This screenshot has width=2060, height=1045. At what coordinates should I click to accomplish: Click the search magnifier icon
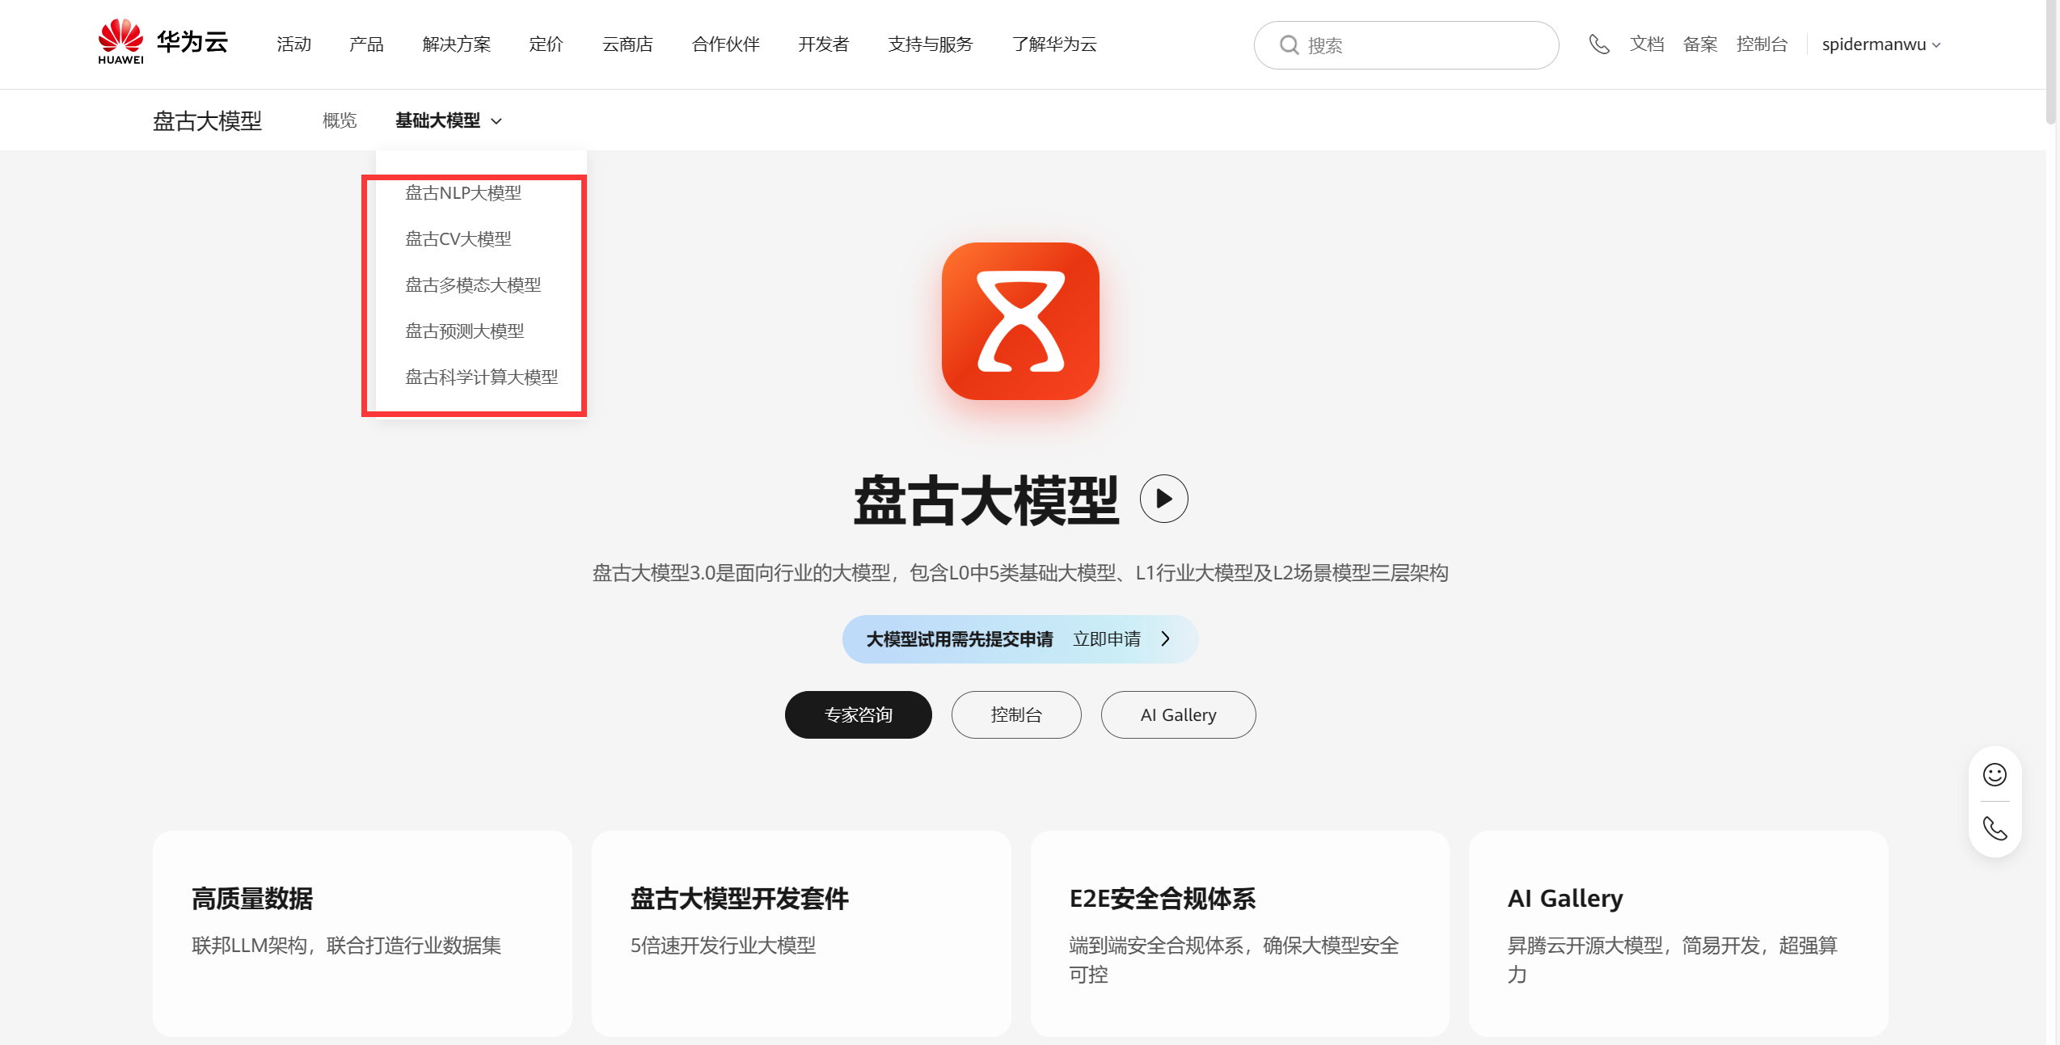click(x=1289, y=45)
